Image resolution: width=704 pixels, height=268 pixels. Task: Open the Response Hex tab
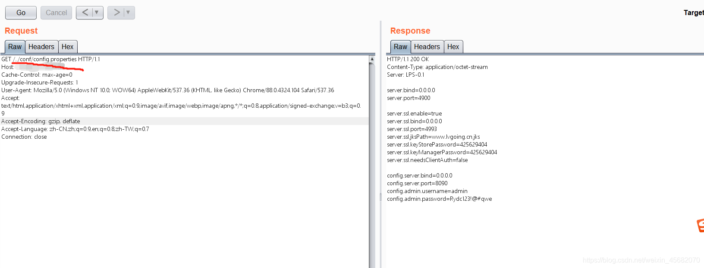coord(453,47)
